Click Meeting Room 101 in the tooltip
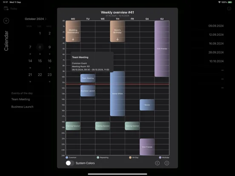The image size is (235, 176). click(81, 66)
